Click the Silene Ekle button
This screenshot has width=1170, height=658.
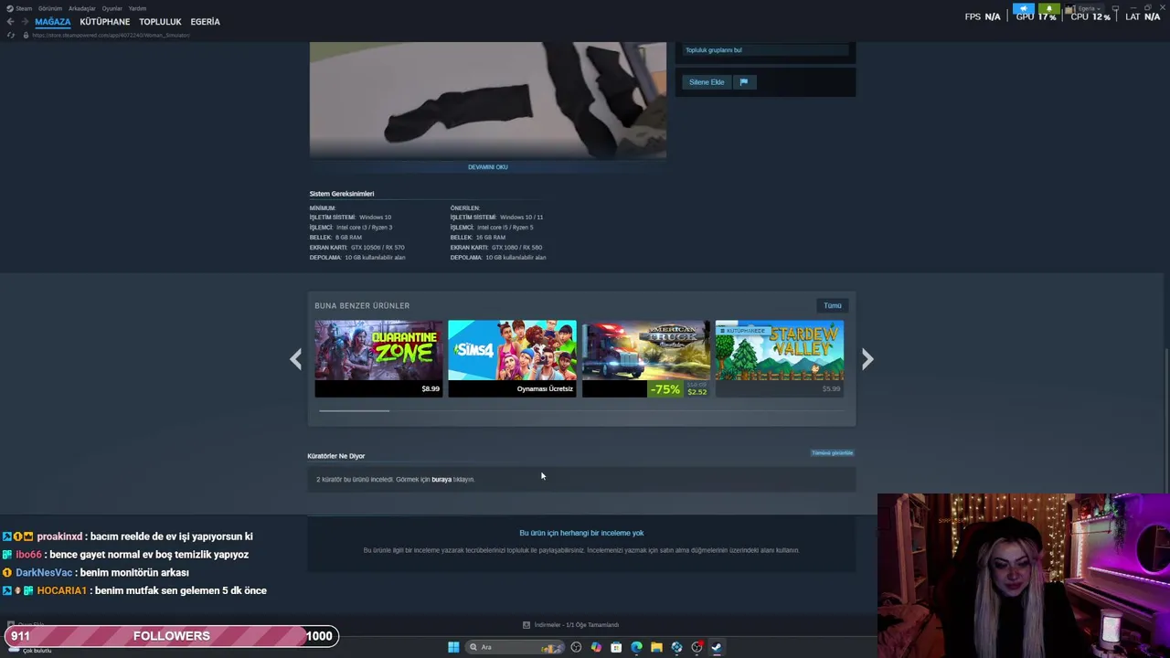click(707, 82)
